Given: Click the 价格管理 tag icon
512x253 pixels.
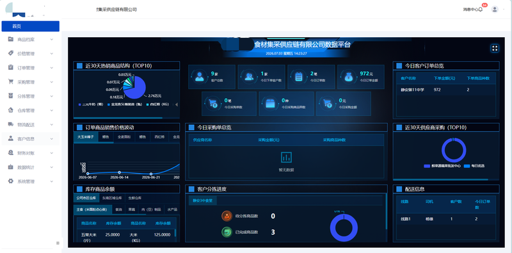Looking at the screenshot, I should pos(11,53).
